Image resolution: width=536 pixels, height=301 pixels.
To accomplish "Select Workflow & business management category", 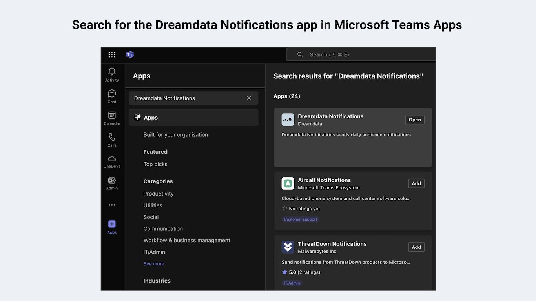I will coord(187,241).
